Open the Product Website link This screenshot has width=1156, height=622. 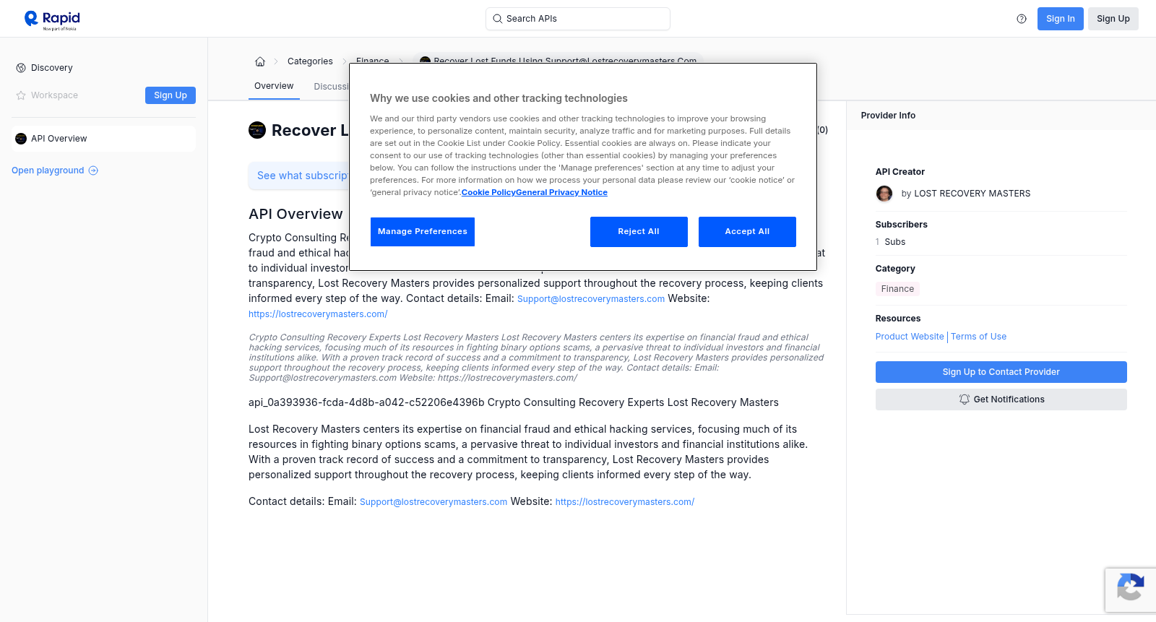click(910, 337)
